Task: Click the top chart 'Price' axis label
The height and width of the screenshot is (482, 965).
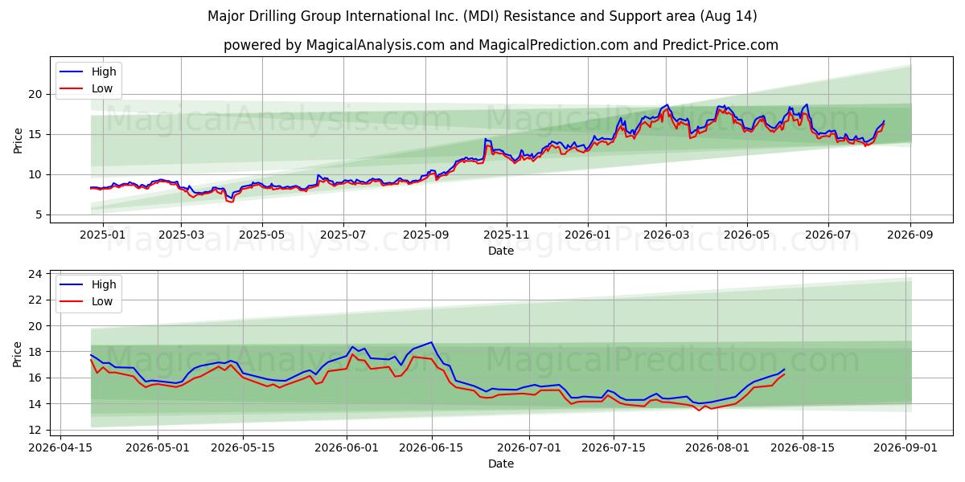Action: 18,140
